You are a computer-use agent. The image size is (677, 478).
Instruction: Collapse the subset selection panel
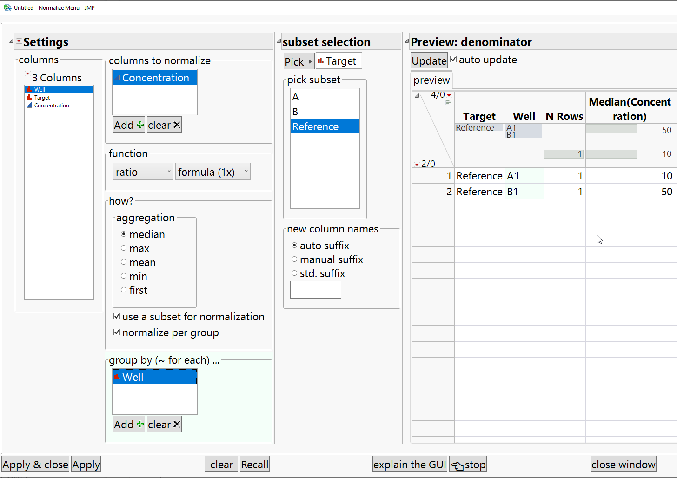[x=279, y=41]
